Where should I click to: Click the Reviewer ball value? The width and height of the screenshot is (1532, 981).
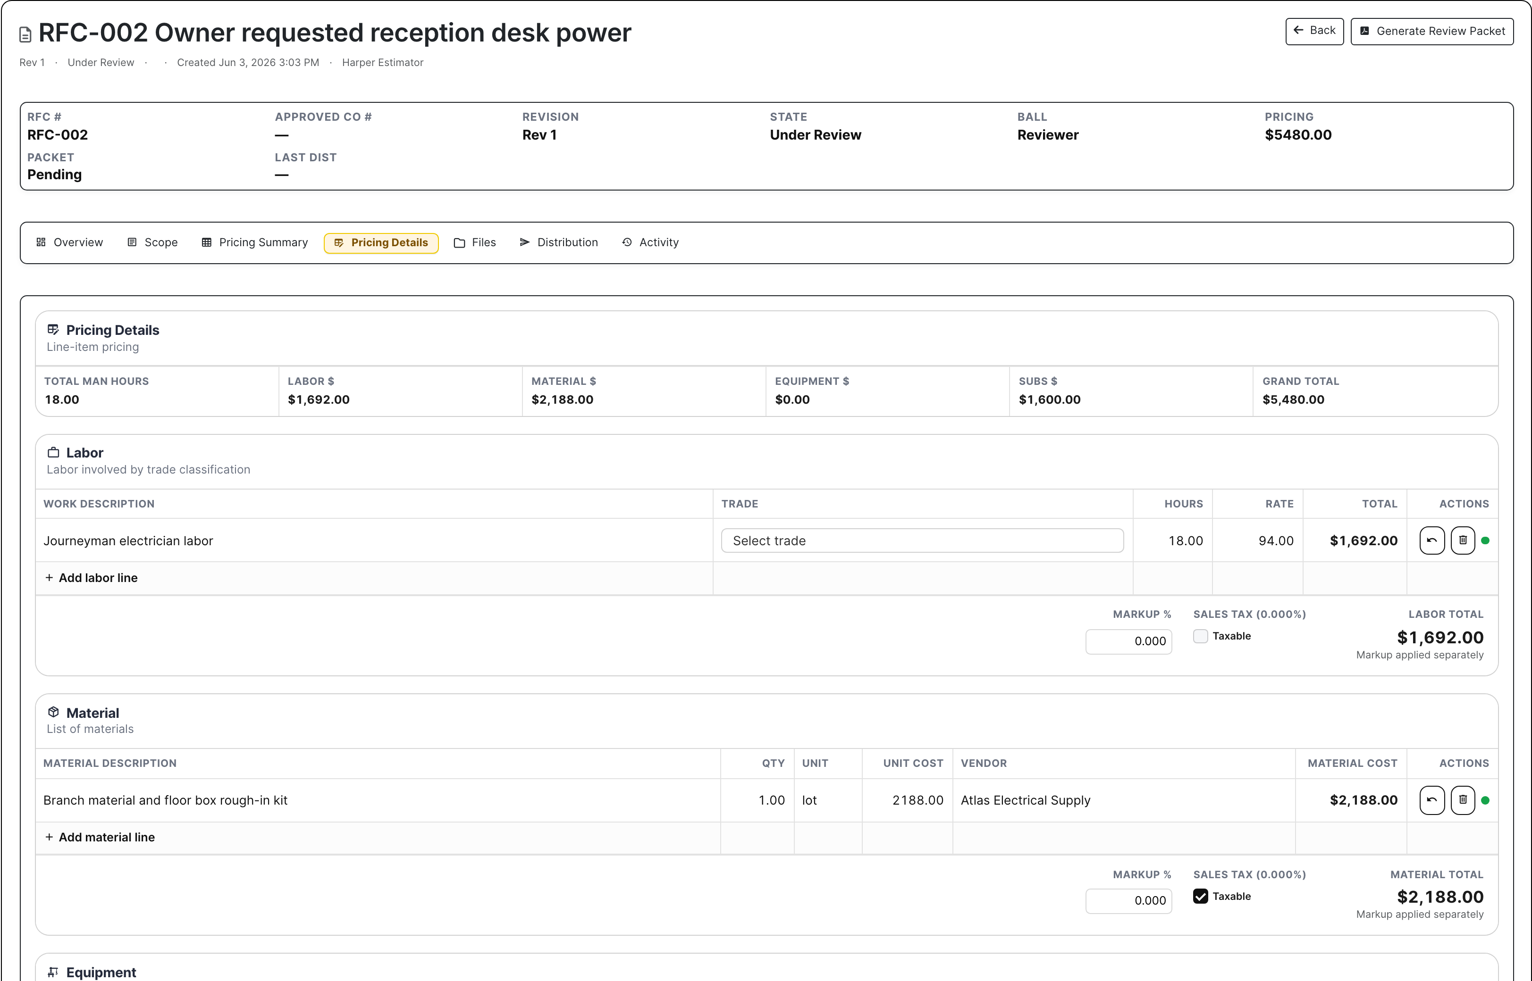tap(1048, 135)
